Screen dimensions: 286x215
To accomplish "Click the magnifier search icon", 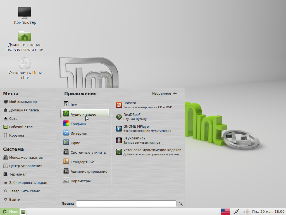I will 181,204.
